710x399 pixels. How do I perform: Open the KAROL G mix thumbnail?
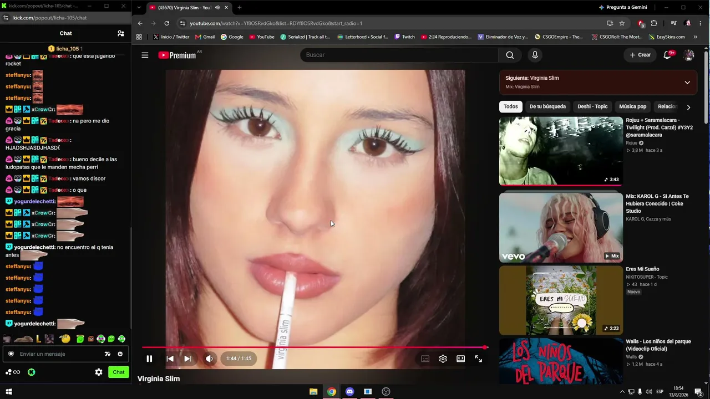point(561,227)
